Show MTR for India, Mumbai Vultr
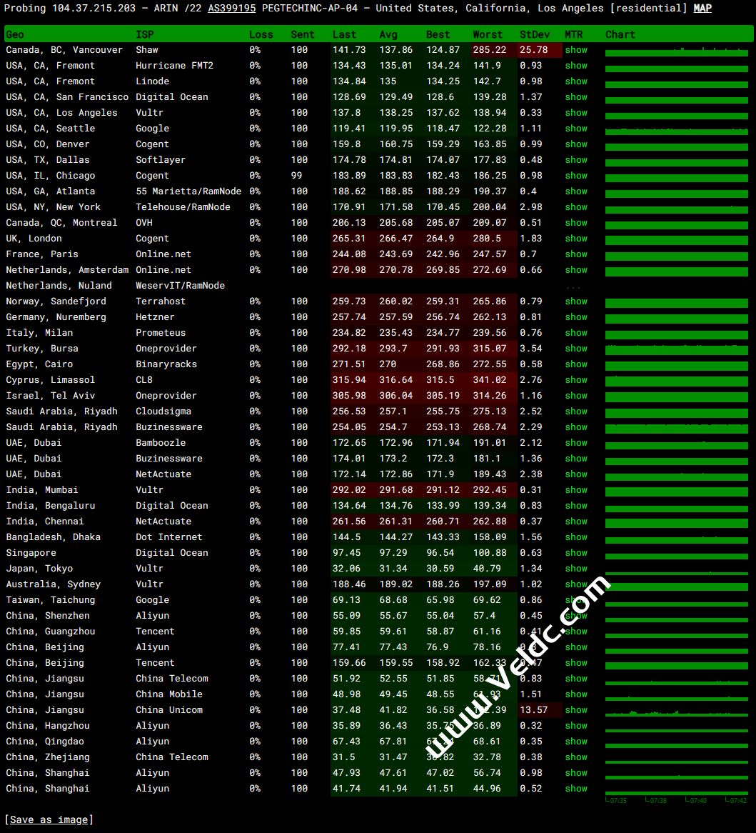The height and width of the screenshot is (833, 756). pyautogui.click(x=576, y=490)
